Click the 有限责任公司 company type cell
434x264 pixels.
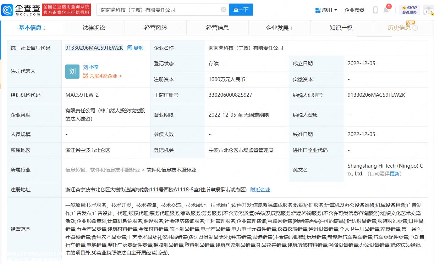(x=105, y=115)
